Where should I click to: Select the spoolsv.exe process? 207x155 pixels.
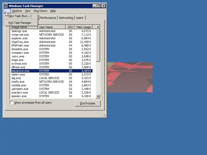[x=52, y=96]
